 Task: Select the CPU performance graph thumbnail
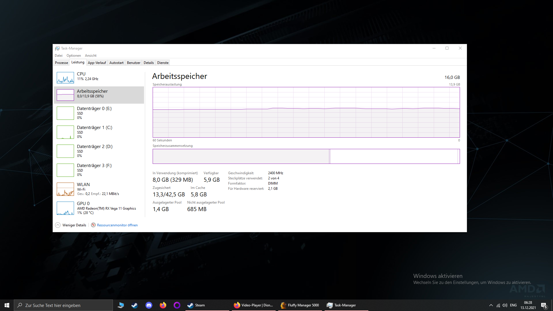65,78
